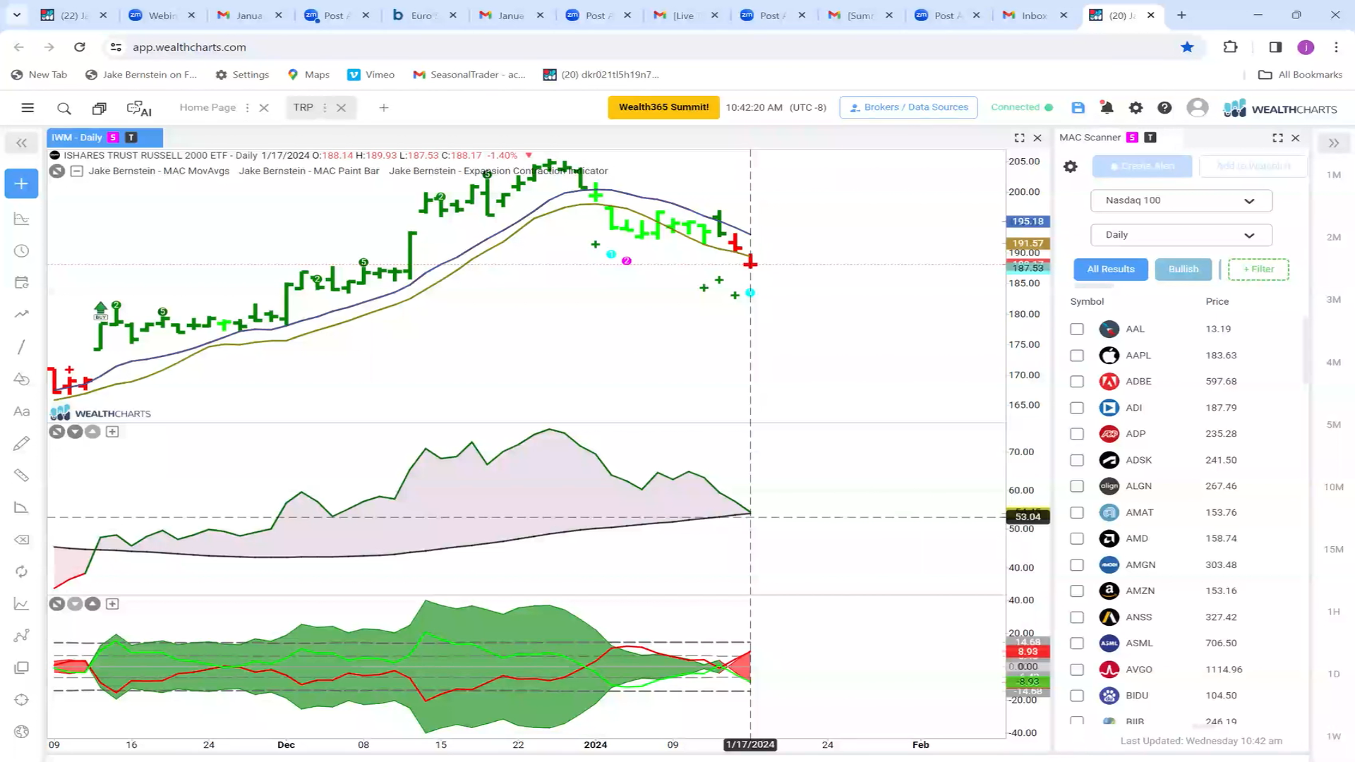
Task: Select the 1D interval on right strip
Action: (1333, 675)
